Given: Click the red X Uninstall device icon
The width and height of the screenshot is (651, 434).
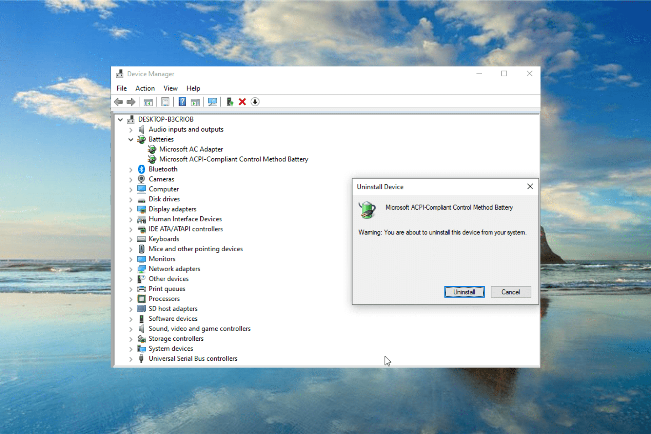Looking at the screenshot, I should (242, 102).
